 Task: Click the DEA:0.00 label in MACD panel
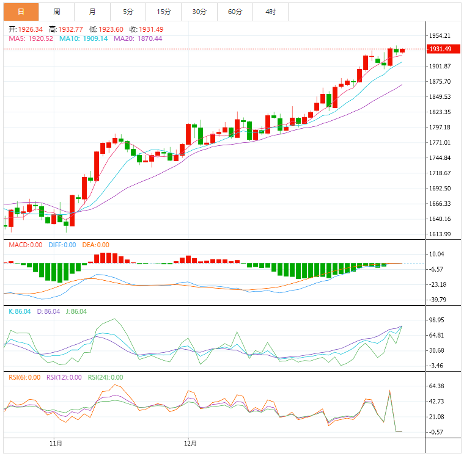pos(95,245)
